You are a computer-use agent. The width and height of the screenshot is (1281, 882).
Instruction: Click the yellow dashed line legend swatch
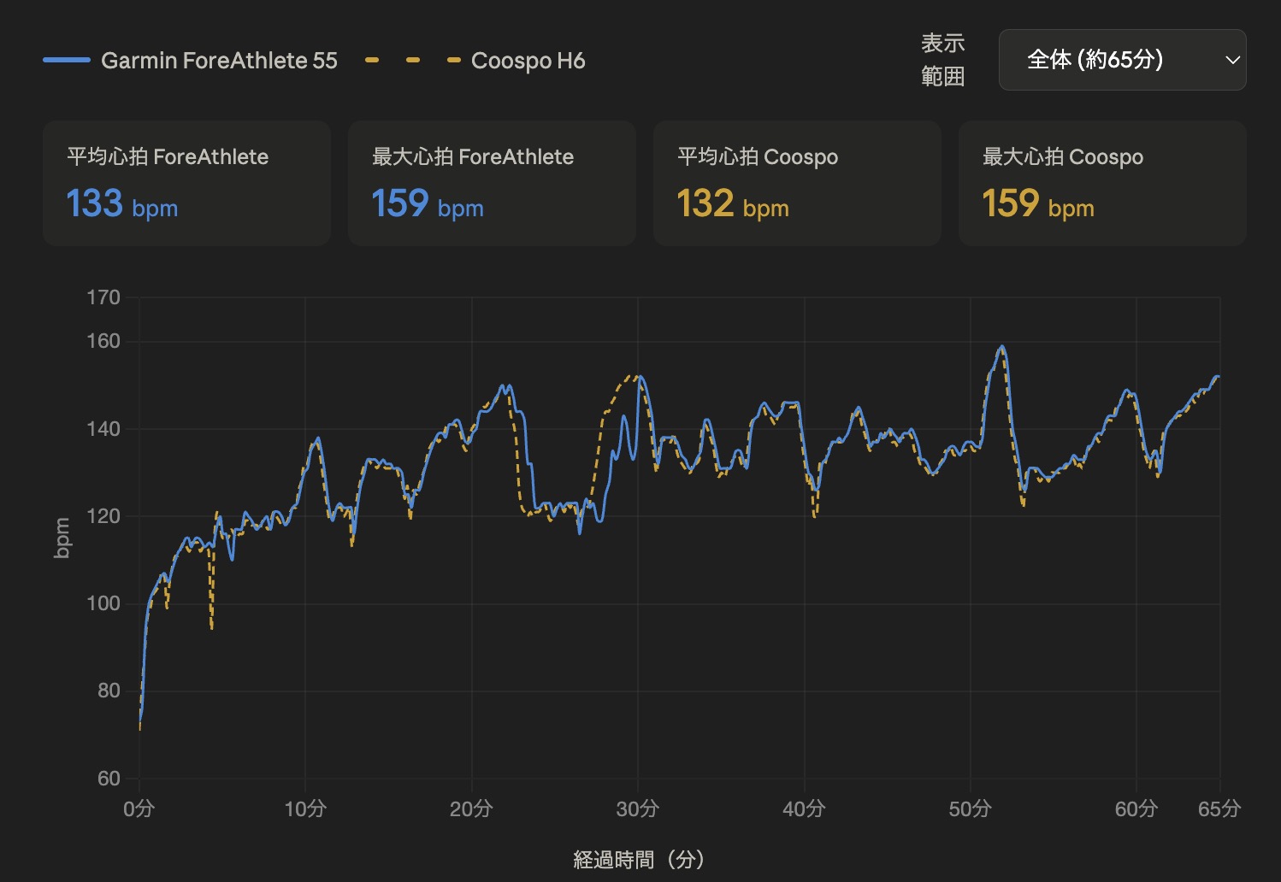point(413,60)
